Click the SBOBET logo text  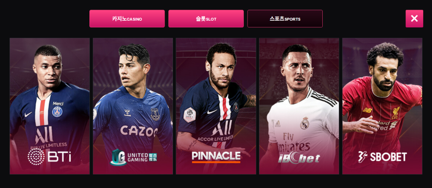pos(388,157)
